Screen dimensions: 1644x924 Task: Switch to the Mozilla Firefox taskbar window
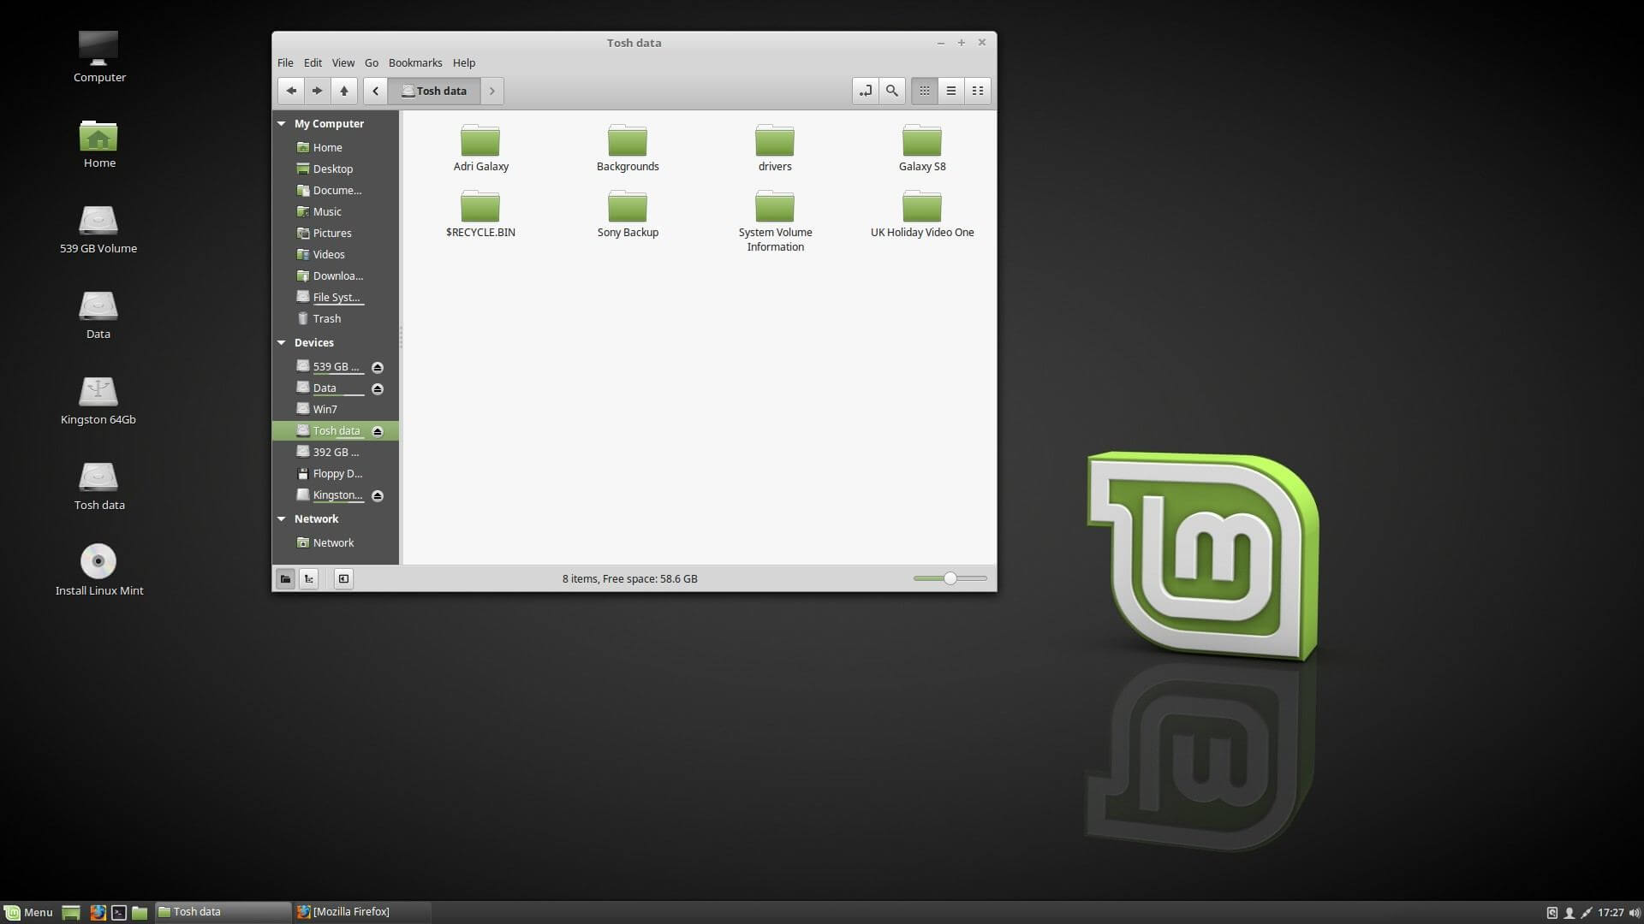pos(361,912)
